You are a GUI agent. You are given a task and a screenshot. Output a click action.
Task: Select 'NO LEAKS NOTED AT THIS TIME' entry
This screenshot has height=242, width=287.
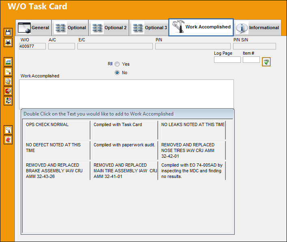pos(193,130)
